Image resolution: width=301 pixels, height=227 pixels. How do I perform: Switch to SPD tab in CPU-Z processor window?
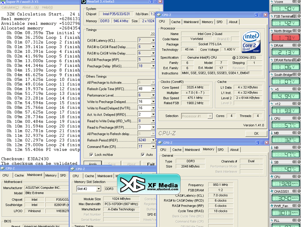219,22
